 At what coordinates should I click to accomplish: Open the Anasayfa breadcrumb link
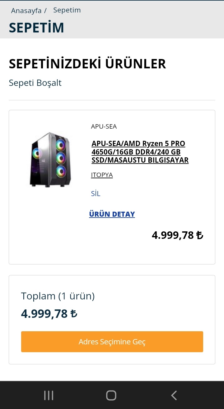pos(26,11)
